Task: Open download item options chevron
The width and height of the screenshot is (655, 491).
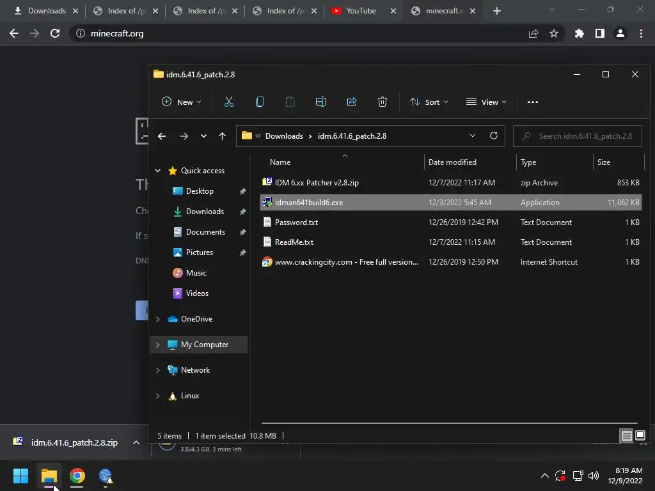Action: click(x=136, y=442)
